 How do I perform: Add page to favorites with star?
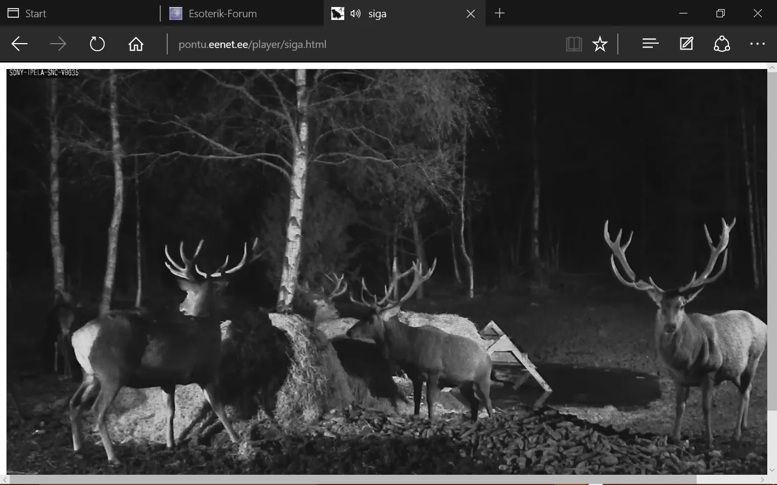click(x=600, y=44)
